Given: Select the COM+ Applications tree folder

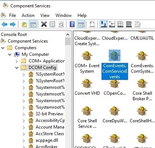Looking at the screenshot, I should click(47, 61).
